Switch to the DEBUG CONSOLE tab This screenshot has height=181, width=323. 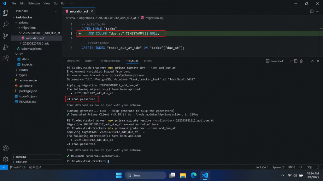110,61
